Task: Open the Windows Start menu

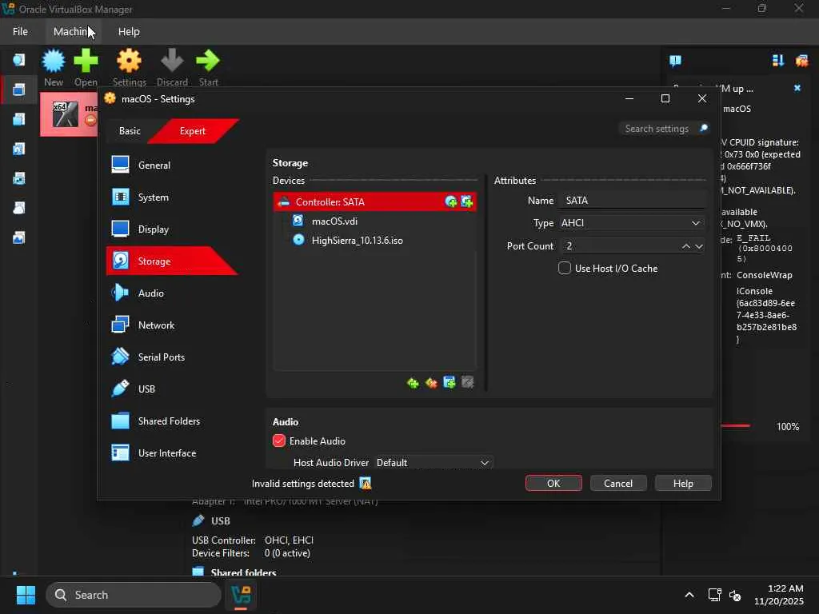Action: click(x=26, y=595)
